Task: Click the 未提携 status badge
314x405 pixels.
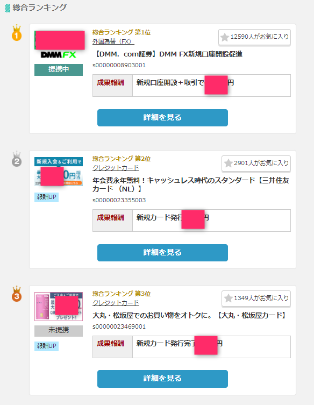Action: [59, 331]
